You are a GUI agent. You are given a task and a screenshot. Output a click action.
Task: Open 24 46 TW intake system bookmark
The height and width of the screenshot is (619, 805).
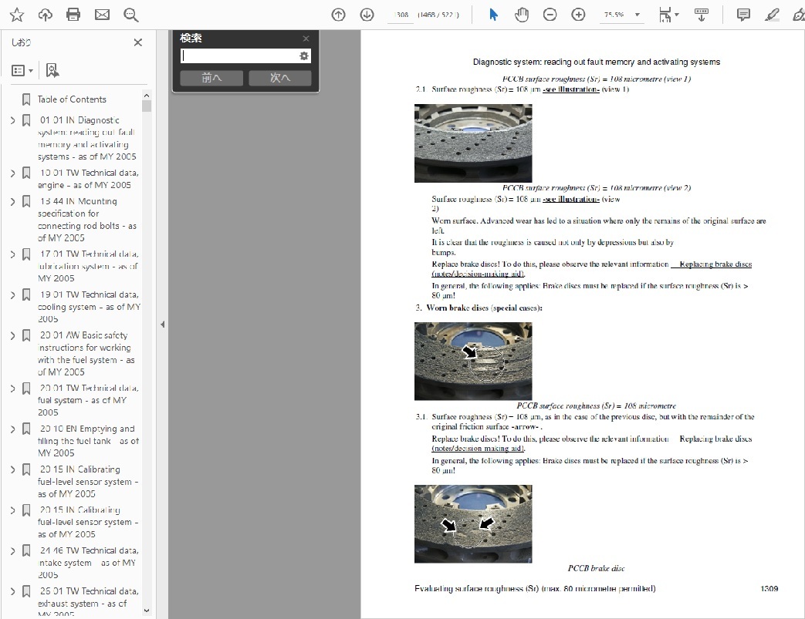[x=88, y=563]
